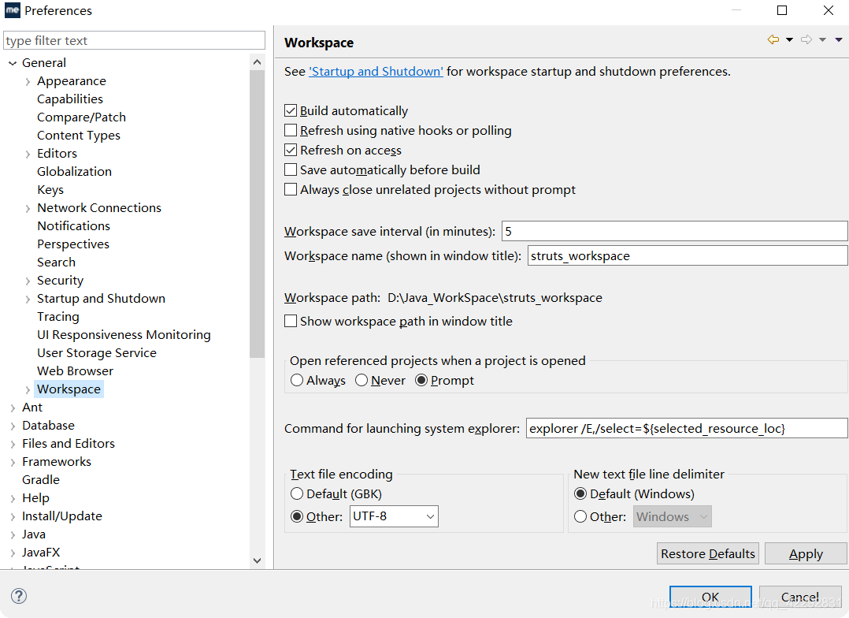This screenshot has width=849, height=618.
Task: Click the preference tree scrollbar thumb
Action: coord(258,214)
